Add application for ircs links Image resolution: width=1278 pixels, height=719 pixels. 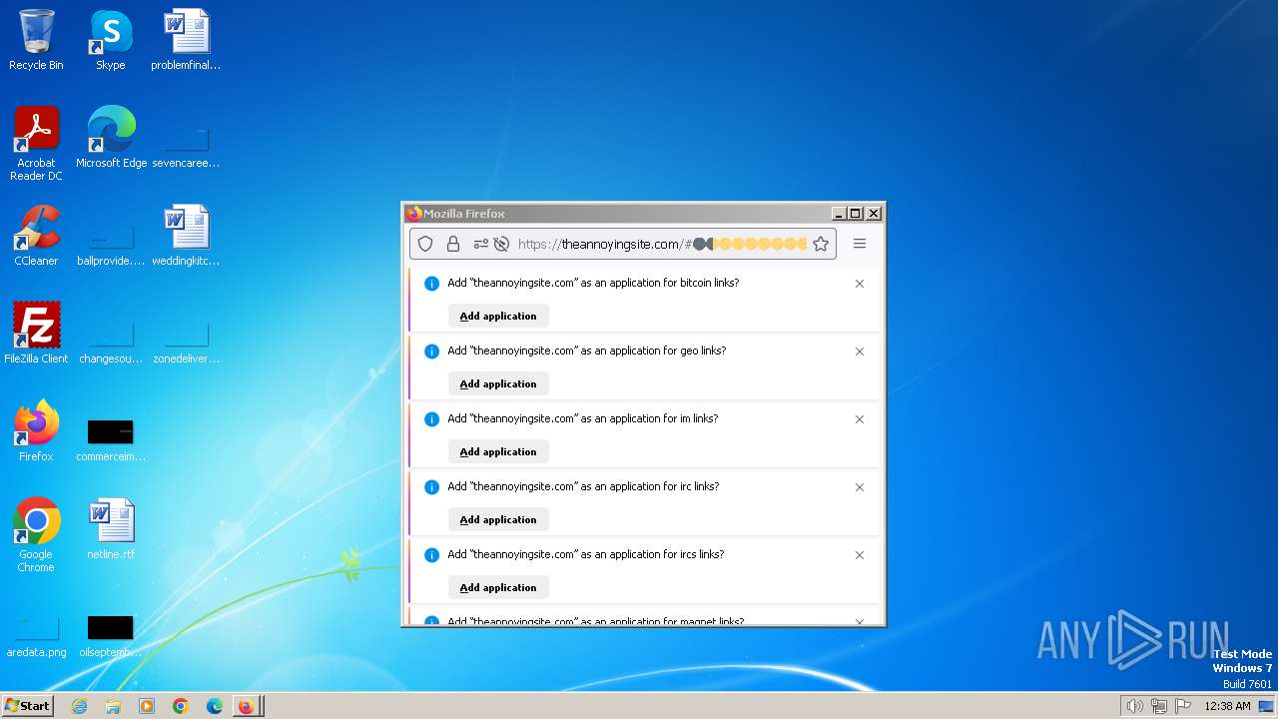498,587
